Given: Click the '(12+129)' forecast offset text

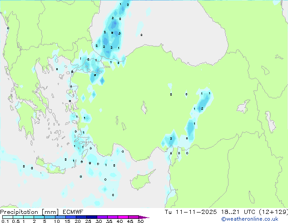Looking at the screenshot, I should click(273, 212).
